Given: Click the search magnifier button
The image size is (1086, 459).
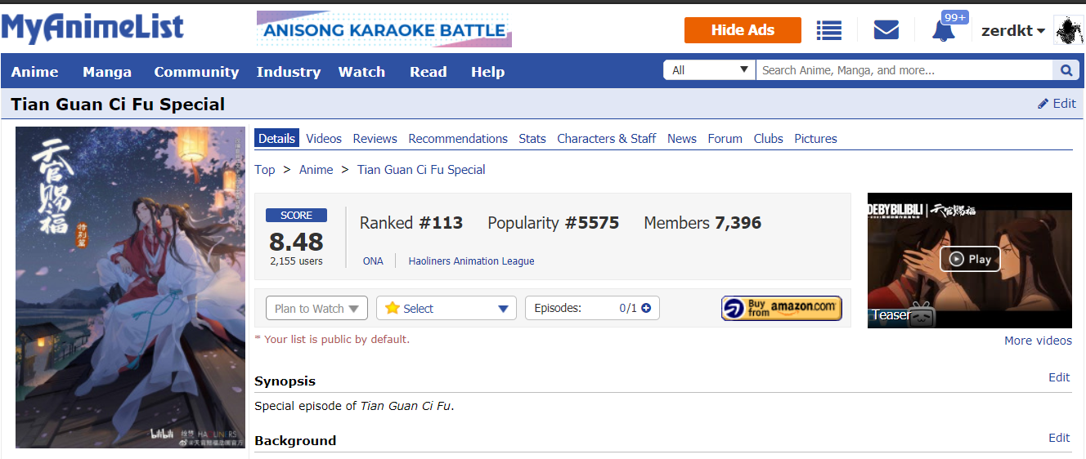Looking at the screenshot, I should tap(1066, 70).
